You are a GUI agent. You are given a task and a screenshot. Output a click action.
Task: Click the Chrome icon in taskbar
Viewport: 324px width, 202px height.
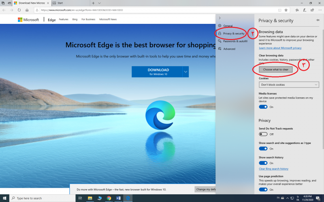click(109, 198)
